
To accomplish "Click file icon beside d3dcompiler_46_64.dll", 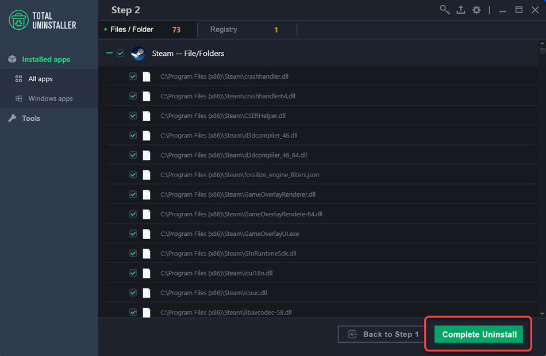I will tap(147, 155).
